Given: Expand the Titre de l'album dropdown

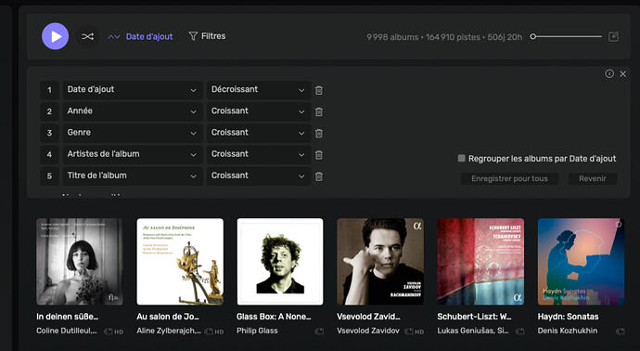Looking at the screenshot, I should (133, 176).
